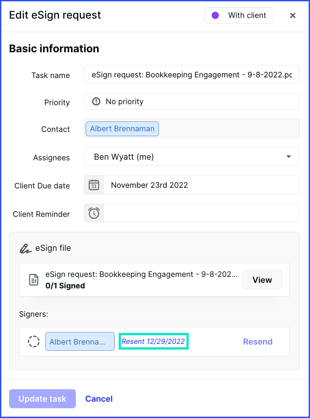Screen dimensions: 310x418
Task: Click the Albert Brennaman contact tag
Action: coord(122,129)
